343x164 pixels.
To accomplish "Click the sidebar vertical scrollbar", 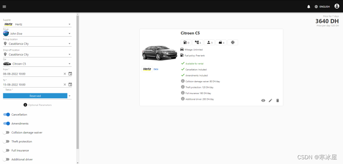I will point(78,82).
